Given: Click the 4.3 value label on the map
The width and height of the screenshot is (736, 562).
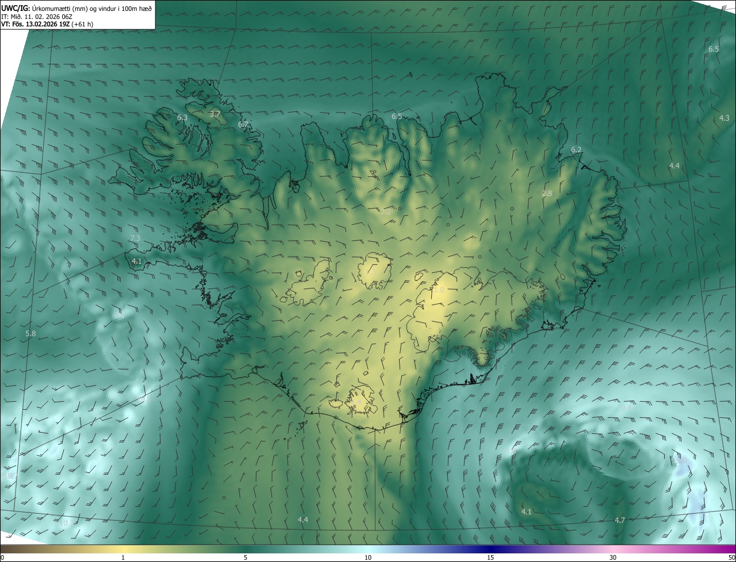Looking at the screenshot, I should click(724, 118).
